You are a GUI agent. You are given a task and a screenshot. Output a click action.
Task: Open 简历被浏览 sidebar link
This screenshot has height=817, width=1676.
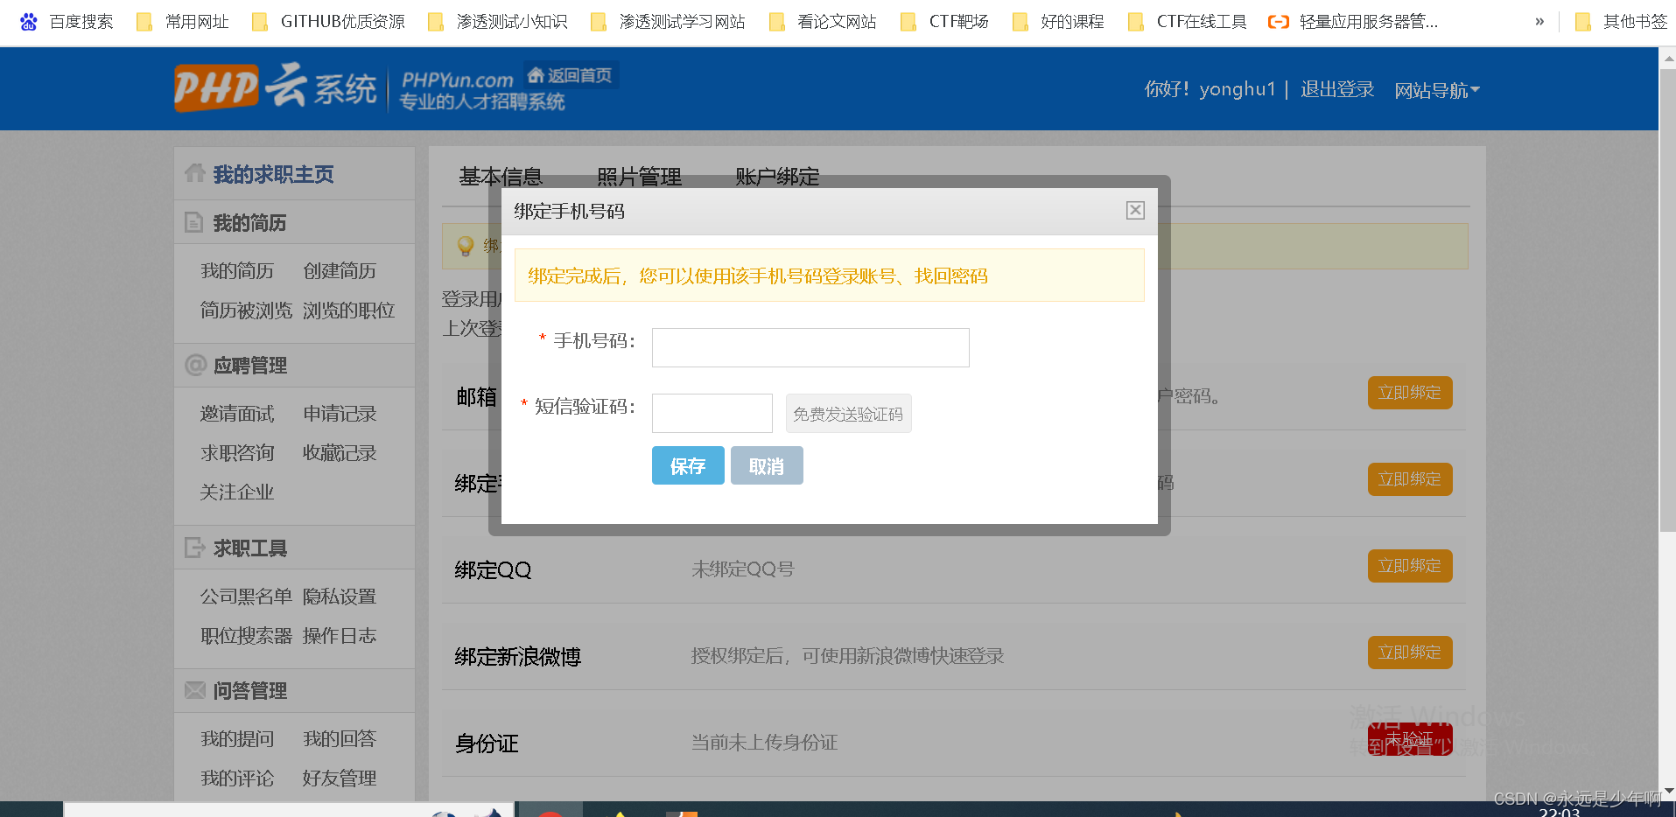coord(246,311)
